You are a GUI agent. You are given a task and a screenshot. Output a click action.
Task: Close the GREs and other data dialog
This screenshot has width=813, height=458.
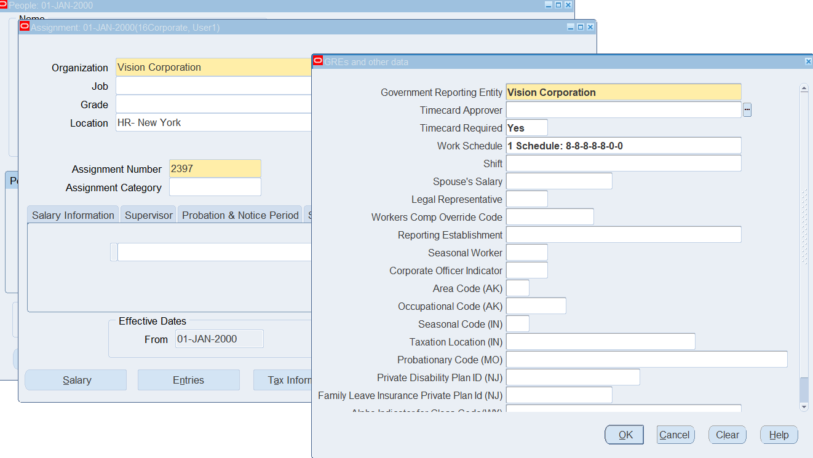808,61
